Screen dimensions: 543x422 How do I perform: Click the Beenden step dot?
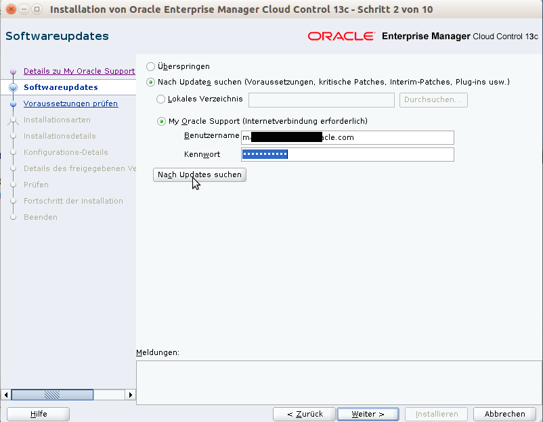pyautogui.click(x=13, y=218)
